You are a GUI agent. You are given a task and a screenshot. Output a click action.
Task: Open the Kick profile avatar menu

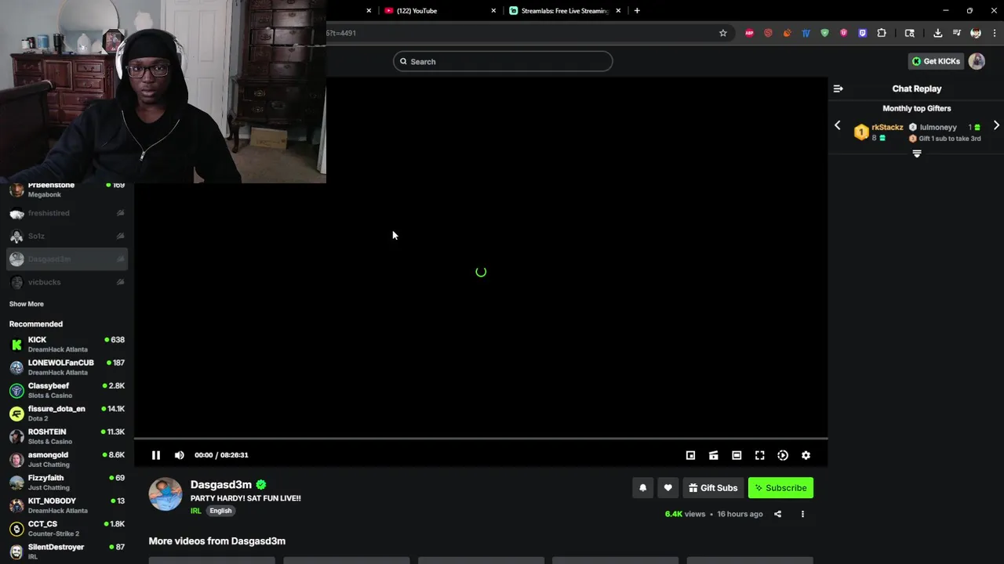(x=977, y=61)
